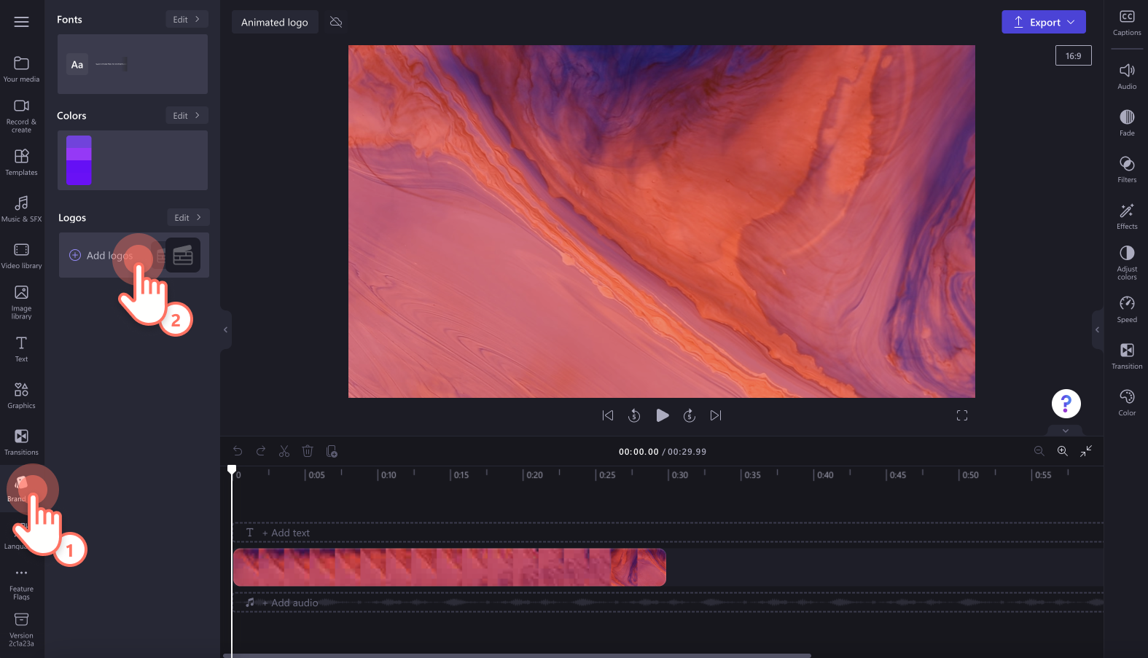Open the Templates panel
This screenshot has width=1148, height=658.
point(22,162)
